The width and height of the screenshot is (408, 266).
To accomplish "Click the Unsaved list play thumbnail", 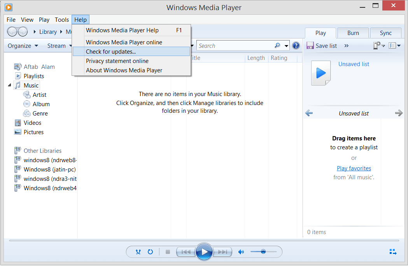I will click(321, 73).
